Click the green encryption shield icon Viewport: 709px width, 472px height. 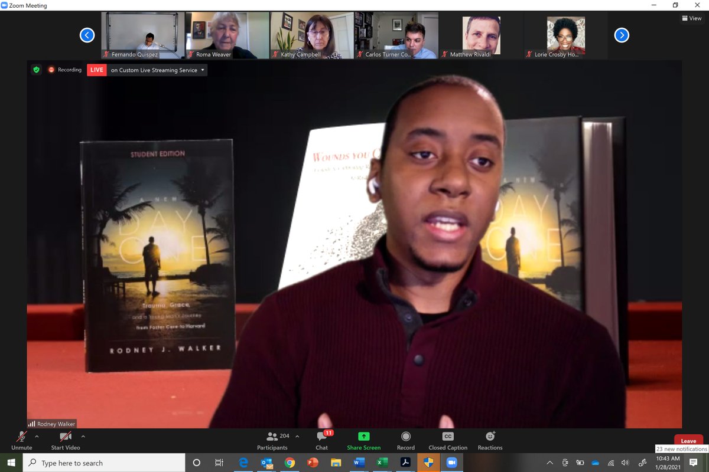pos(36,70)
